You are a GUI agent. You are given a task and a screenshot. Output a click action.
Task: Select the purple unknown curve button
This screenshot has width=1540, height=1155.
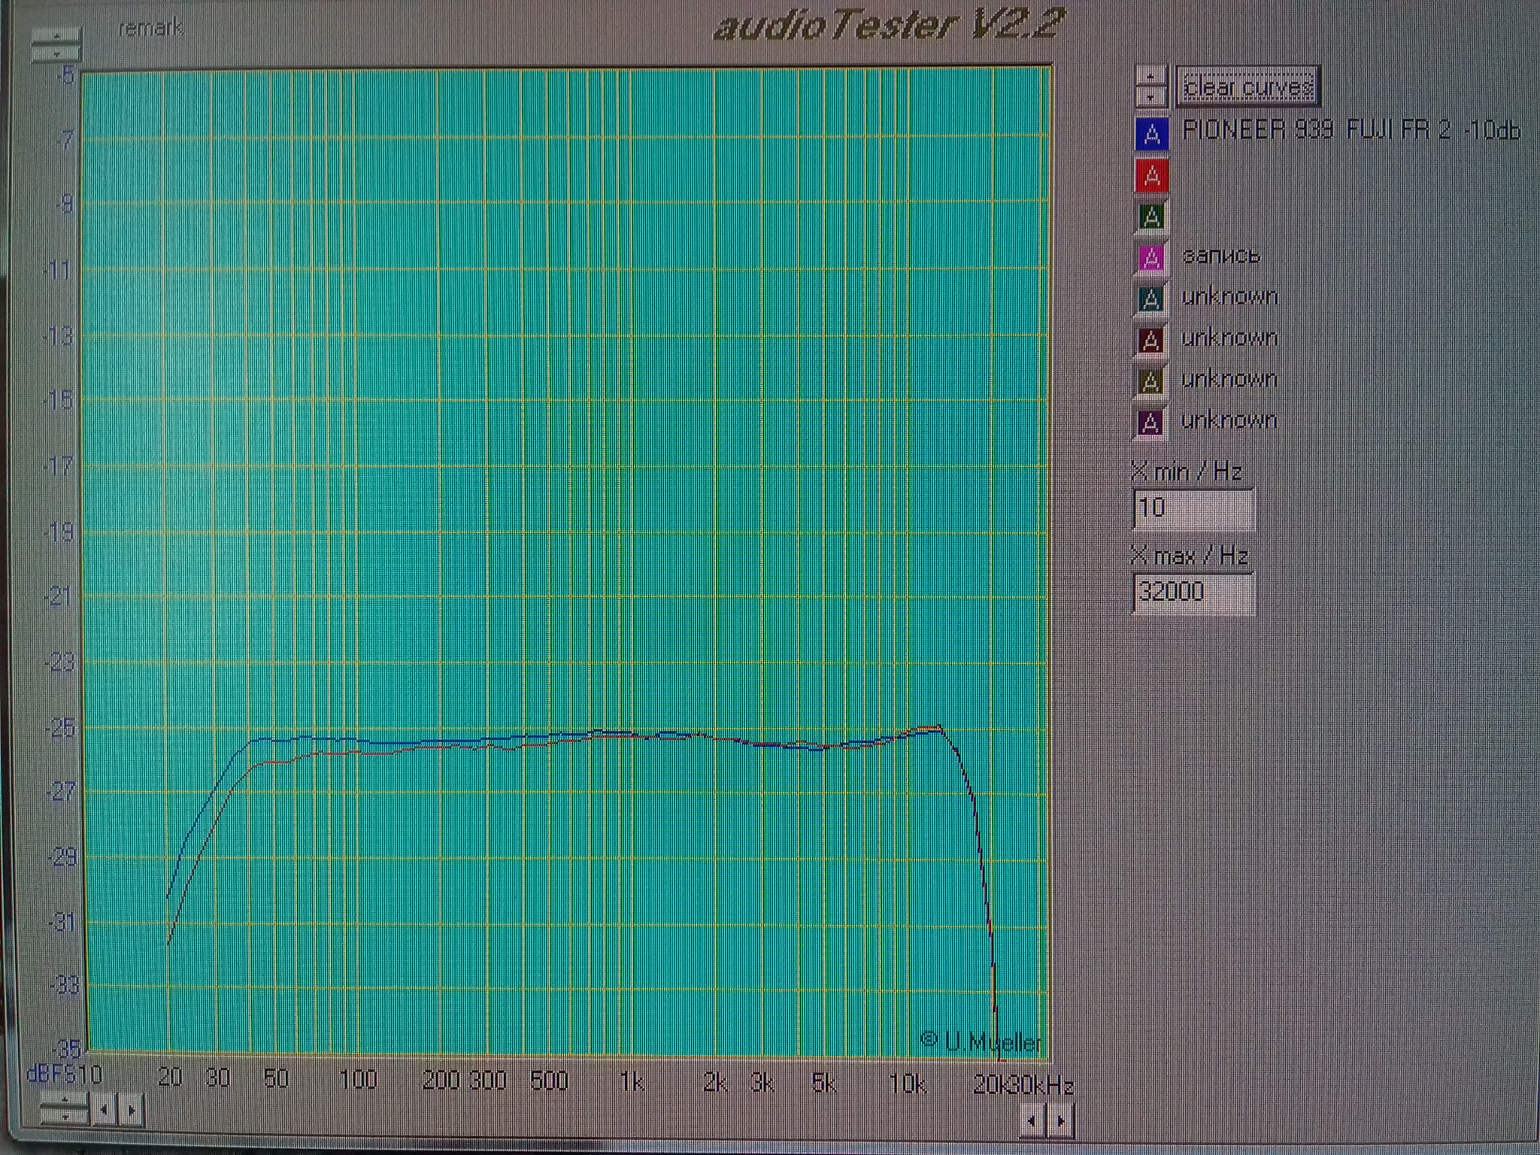1151,423
